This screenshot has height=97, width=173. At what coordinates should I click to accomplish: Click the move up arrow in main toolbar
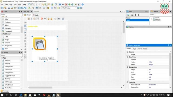tap(36, 5)
